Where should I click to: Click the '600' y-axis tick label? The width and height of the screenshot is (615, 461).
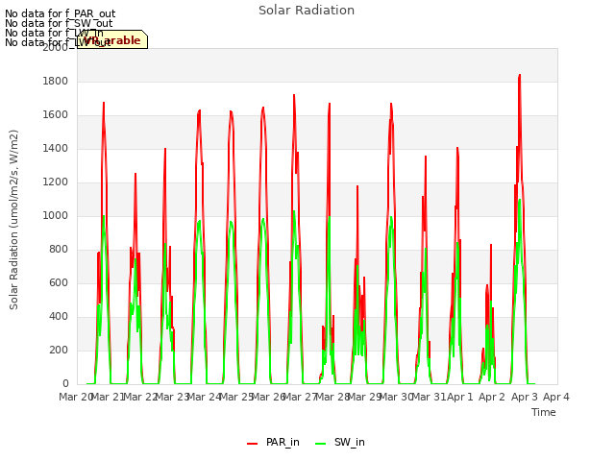point(59,283)
